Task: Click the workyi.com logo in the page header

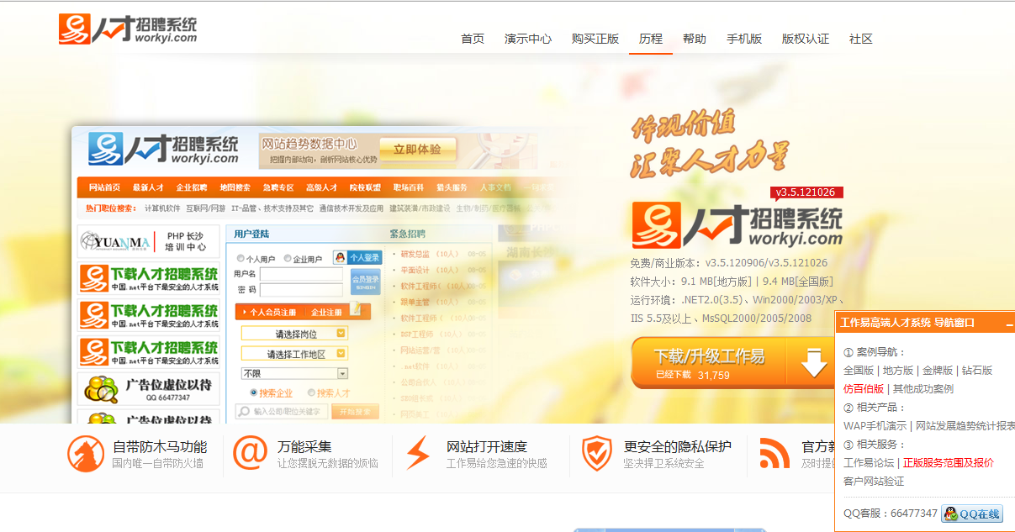Action: tap(128, 29)
